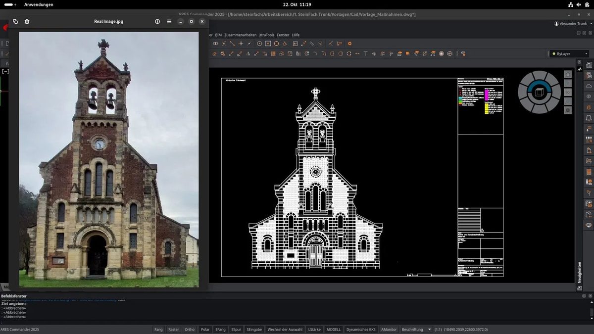Toggle Polar tracking in the status bar
594x334 pixels.
tap(205, 329)
